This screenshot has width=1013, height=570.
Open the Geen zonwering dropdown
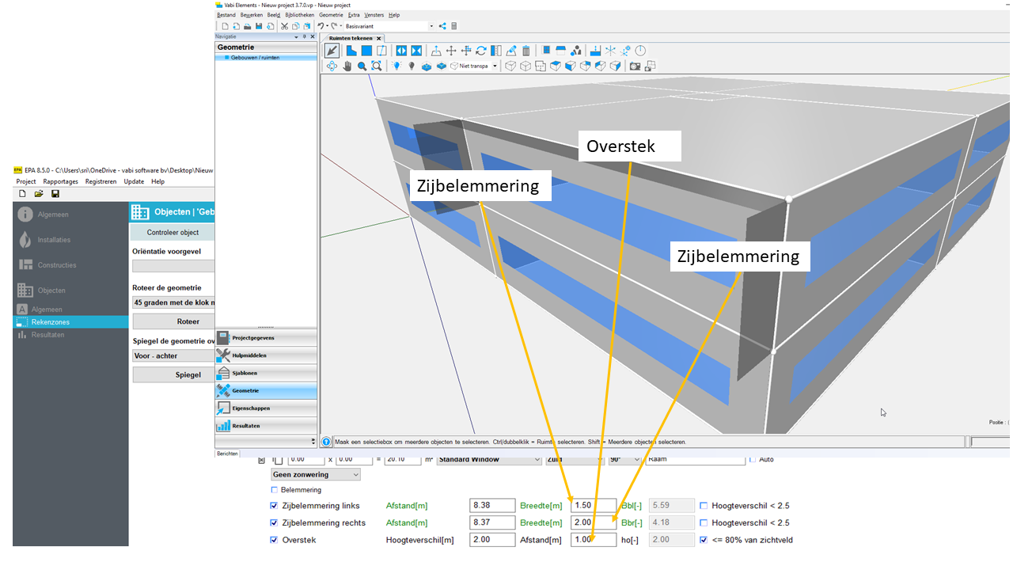315,474
